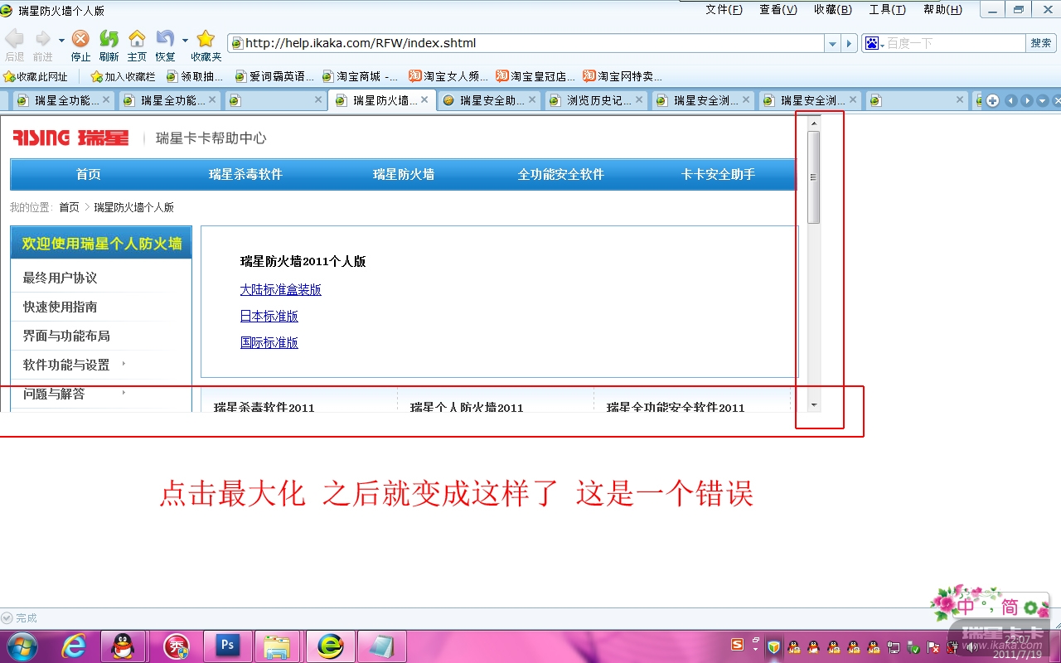The image size is (1061, 663).
Task: Toggle the 简 simplified/traditional mode
Action: pyautogui.click(x=1010, y=607)
